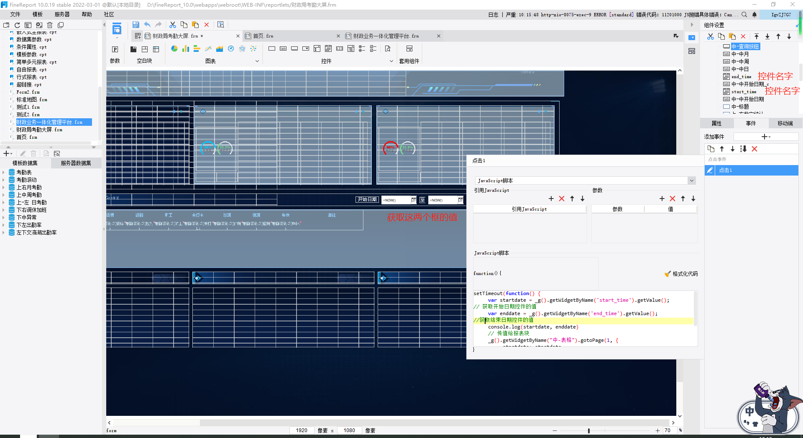This screenshot has height=438, width=803.
Task: Open the 帮助 menu
Action: 87,14
